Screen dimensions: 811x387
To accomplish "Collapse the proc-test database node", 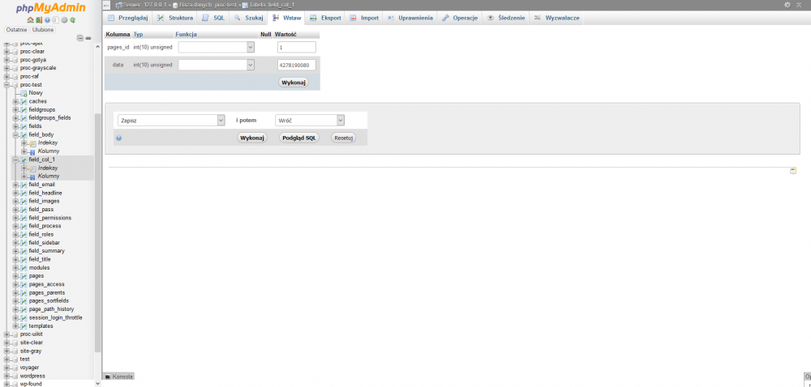I will click(x=6, y=85).
